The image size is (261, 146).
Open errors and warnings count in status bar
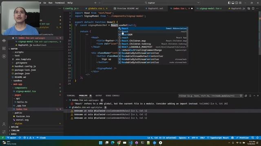point(29,138)
